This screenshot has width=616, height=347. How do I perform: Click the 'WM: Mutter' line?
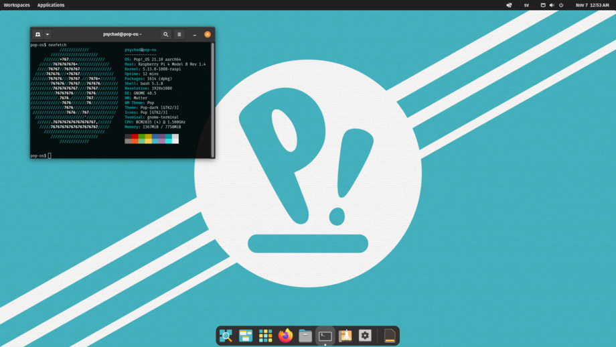pos(136,98)
